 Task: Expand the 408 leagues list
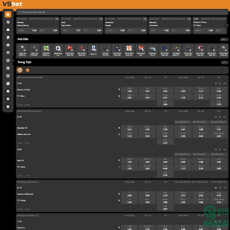tap(224, 40)
